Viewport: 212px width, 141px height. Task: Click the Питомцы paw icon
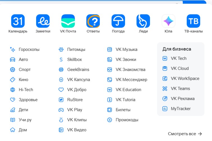[x=61, y=49]
